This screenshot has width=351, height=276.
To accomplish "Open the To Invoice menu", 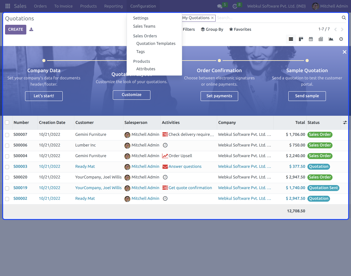I will point(63,6).
